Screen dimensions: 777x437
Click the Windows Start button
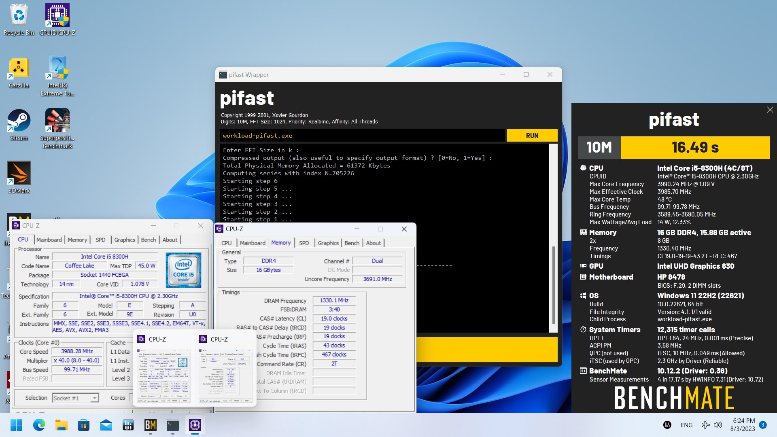(17, 425)
